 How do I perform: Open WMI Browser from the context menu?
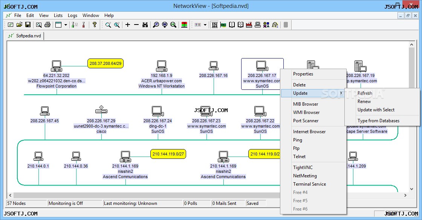click(x=313, y=112)
